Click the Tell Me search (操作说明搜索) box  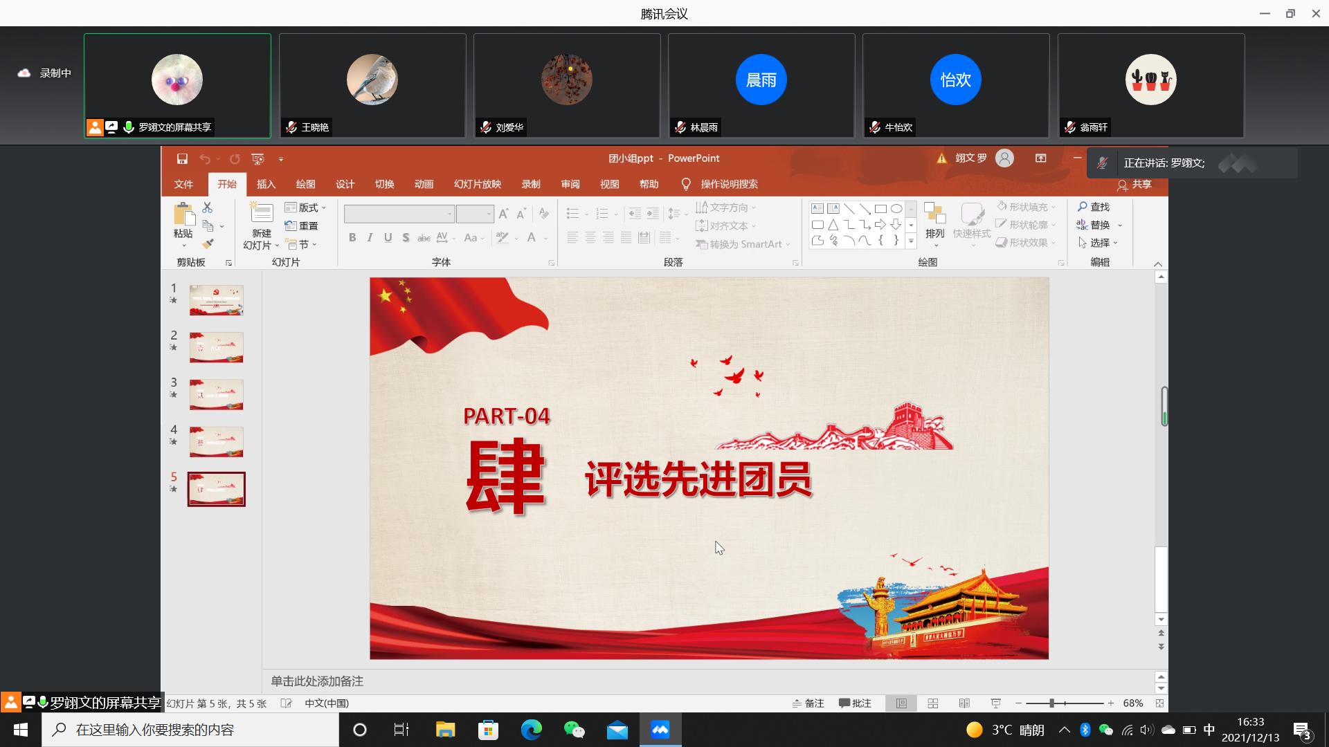coord(720,184)
